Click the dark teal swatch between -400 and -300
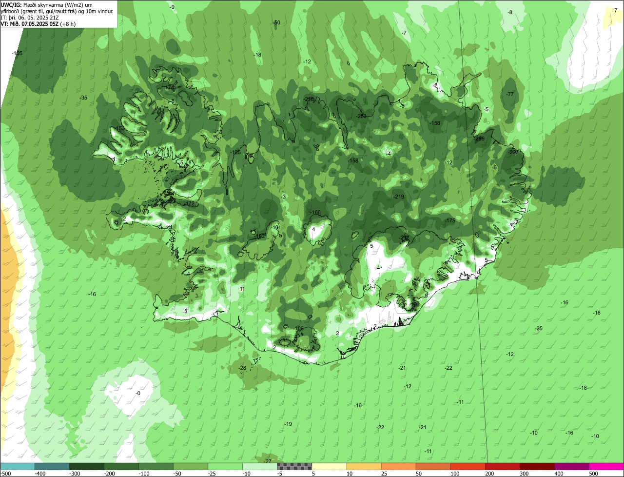 tap(52, 466)
